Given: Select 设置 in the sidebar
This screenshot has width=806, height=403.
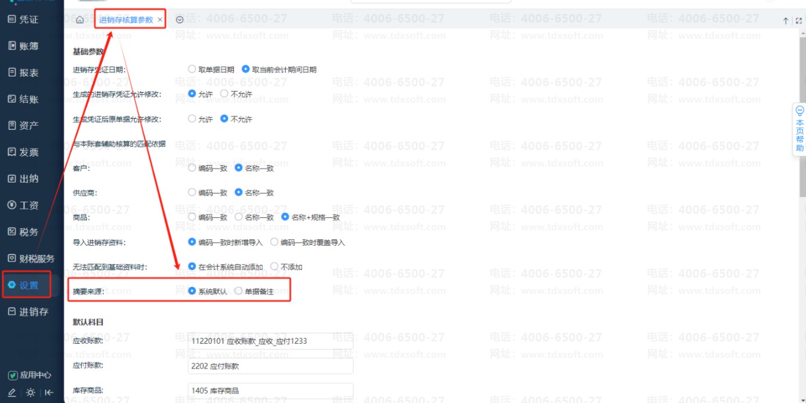Looking at the screenshot, I should coord(23,285).
